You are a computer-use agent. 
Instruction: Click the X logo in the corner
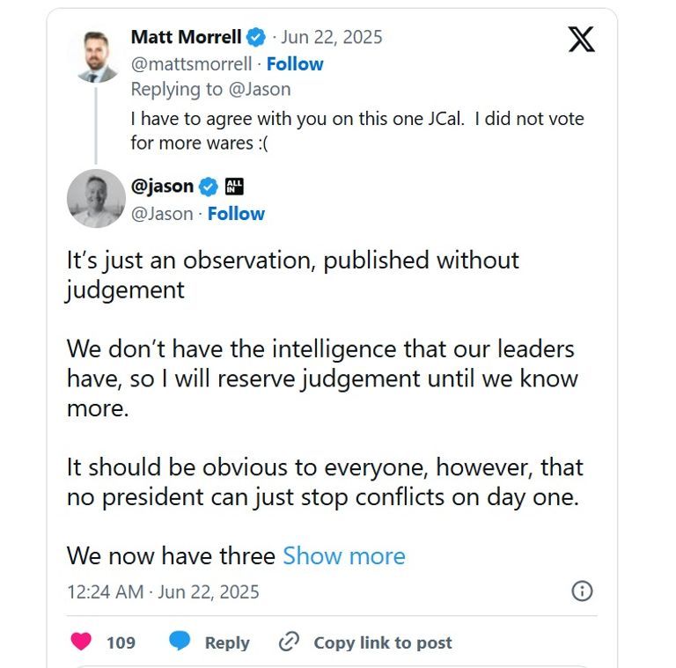pos(581,40)
